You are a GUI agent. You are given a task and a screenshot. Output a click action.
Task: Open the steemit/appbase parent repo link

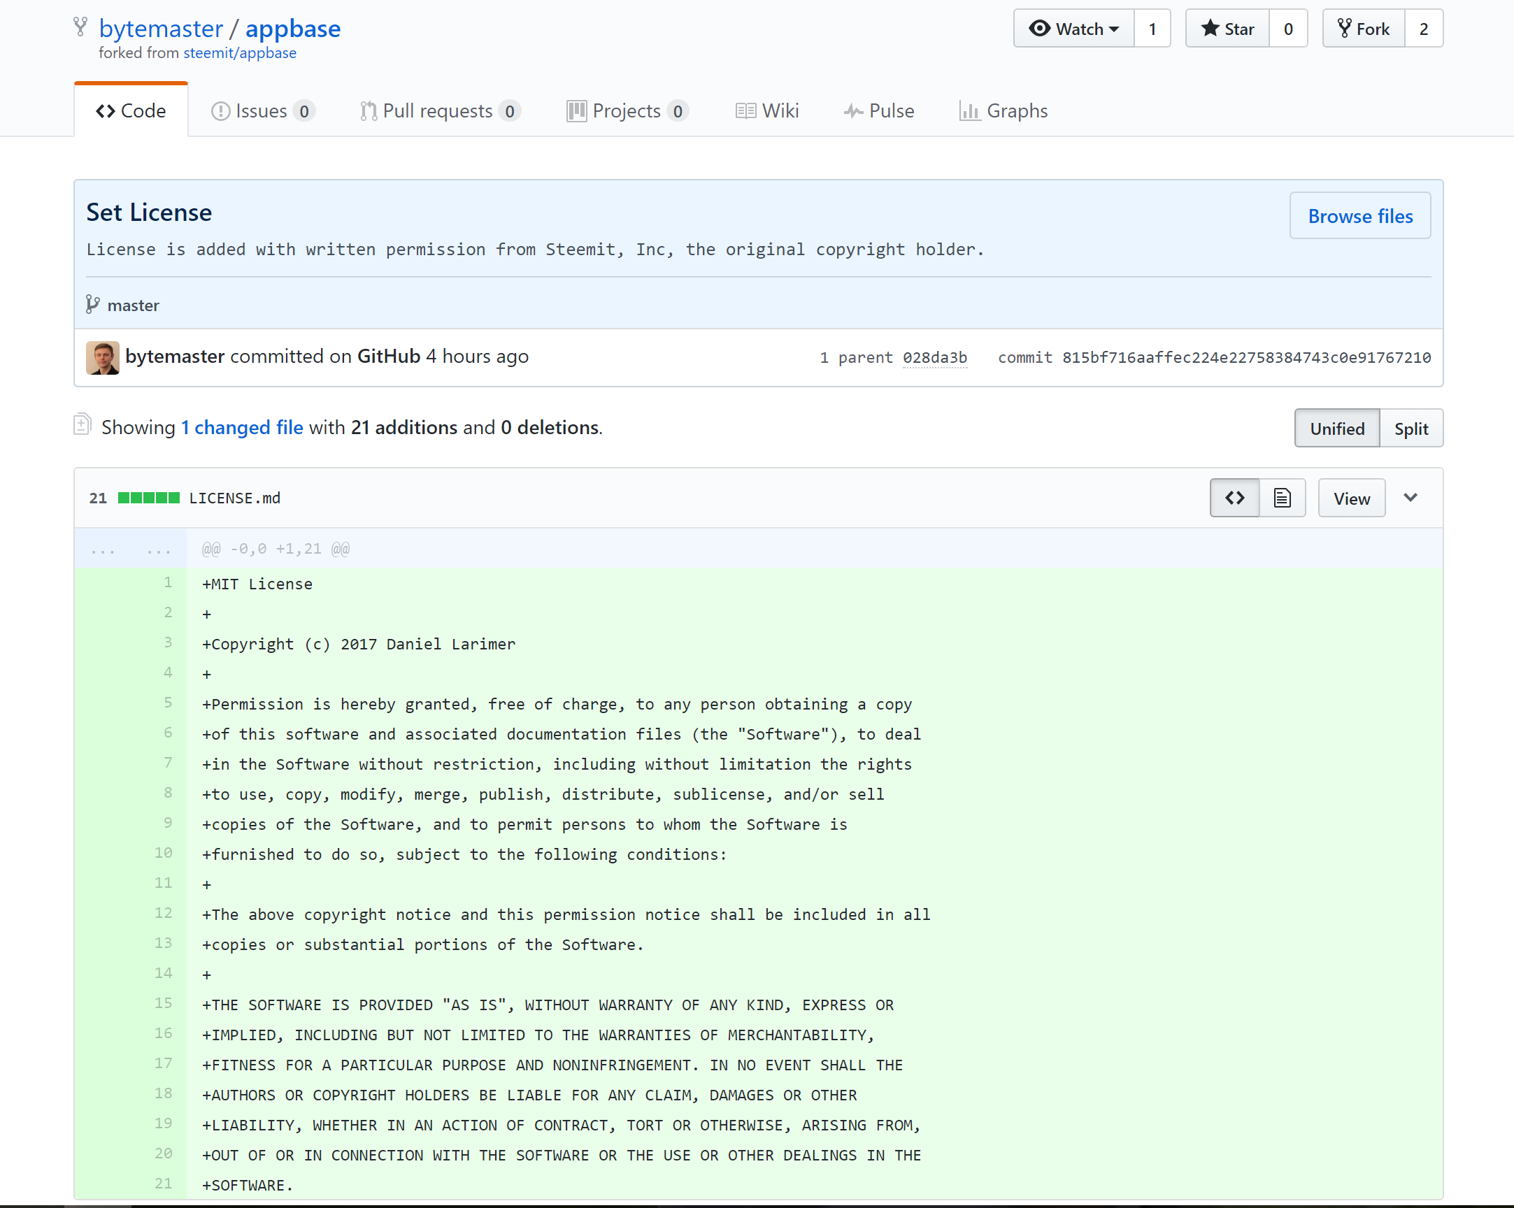tap(239, 53)
